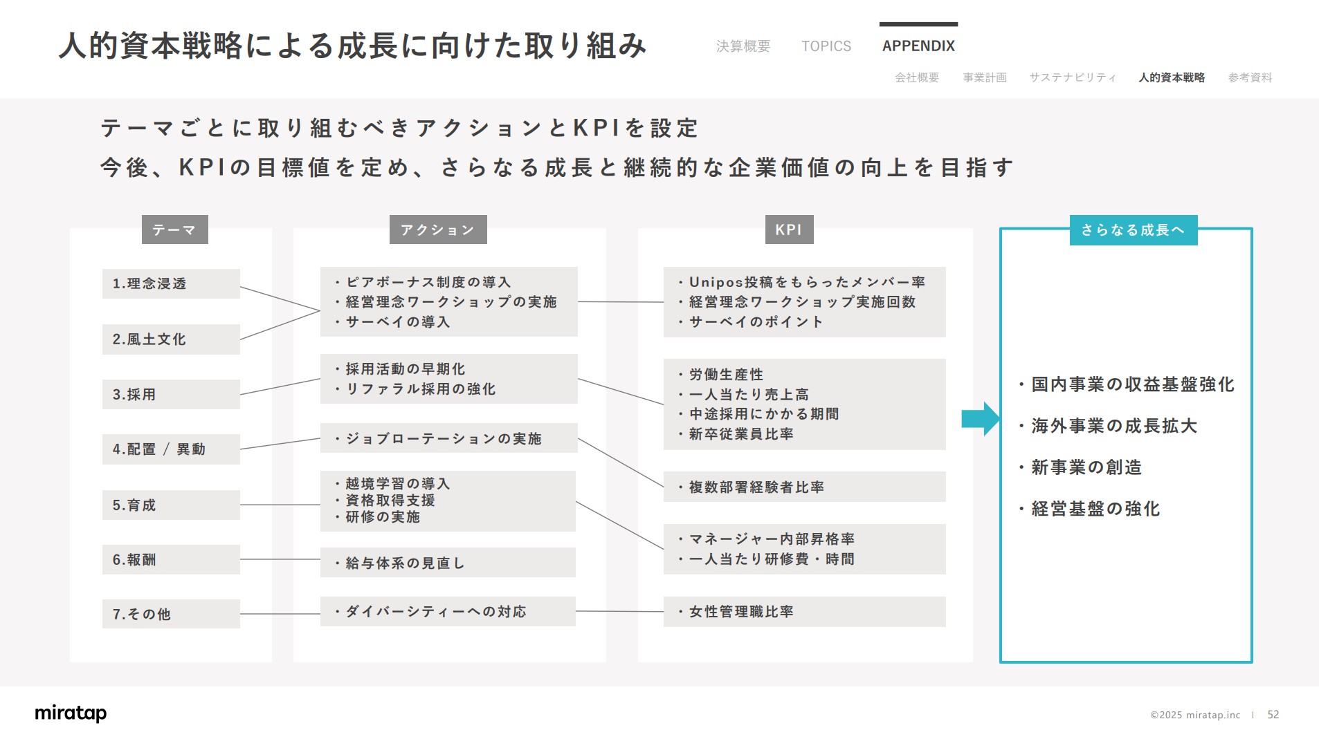Switch to the 決算概要 tab
1319x739 pixels.
click(744, 46)
